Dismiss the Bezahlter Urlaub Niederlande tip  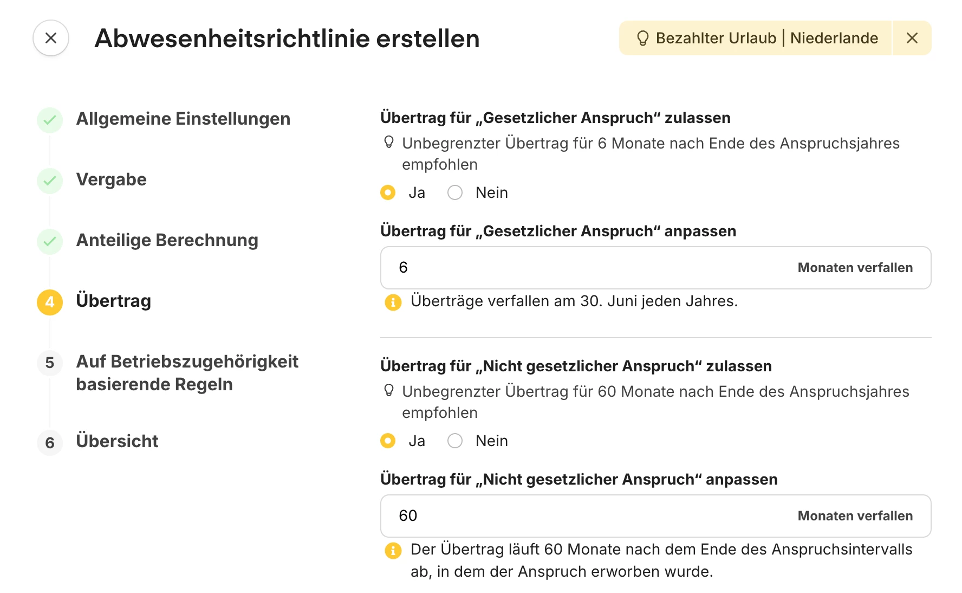(912, 38)
